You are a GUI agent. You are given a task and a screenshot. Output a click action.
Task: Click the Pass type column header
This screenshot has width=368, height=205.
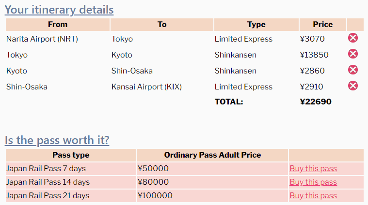(x=71, y=155)
